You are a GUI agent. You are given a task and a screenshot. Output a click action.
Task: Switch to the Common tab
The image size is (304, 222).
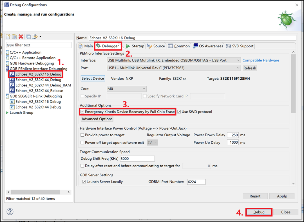tap(179, 46)
